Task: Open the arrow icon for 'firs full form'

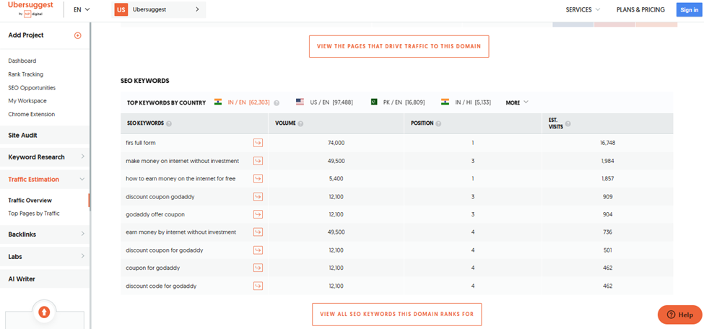Action: [x=258, y=143]
